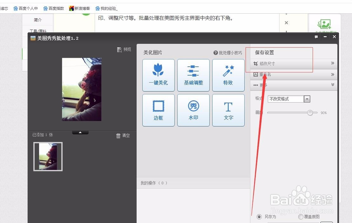Click the 修改尺寸 resize crop icon
This screenshot has height=223, width=352.
click(256, 63)
